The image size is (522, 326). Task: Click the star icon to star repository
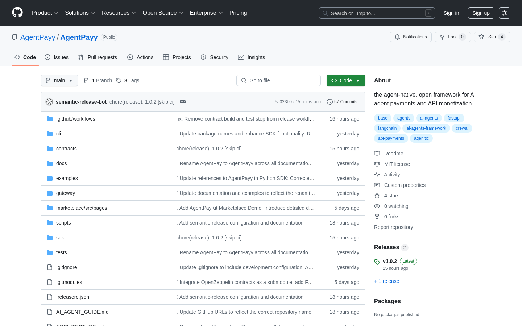coord(481,37)
